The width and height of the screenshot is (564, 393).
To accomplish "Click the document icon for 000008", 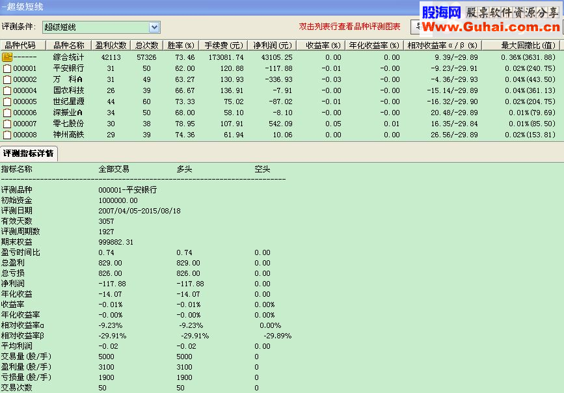I will click(7, 135).
